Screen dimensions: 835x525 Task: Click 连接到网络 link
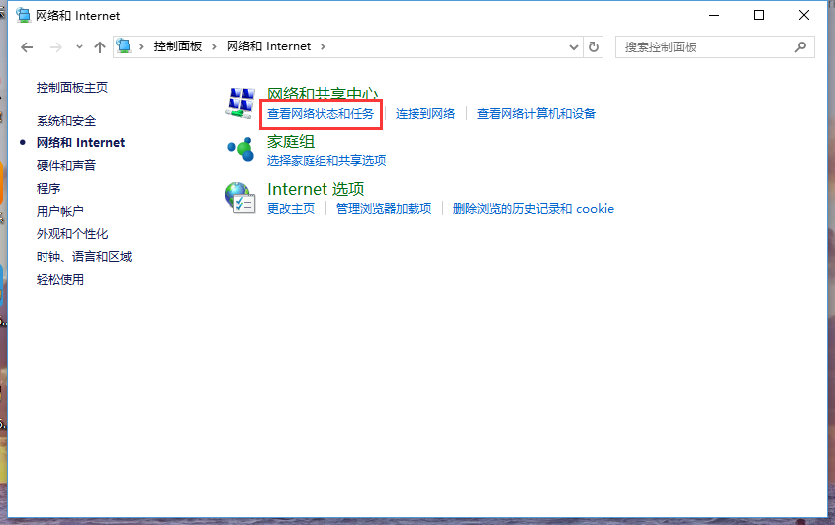tap(425, 114)
